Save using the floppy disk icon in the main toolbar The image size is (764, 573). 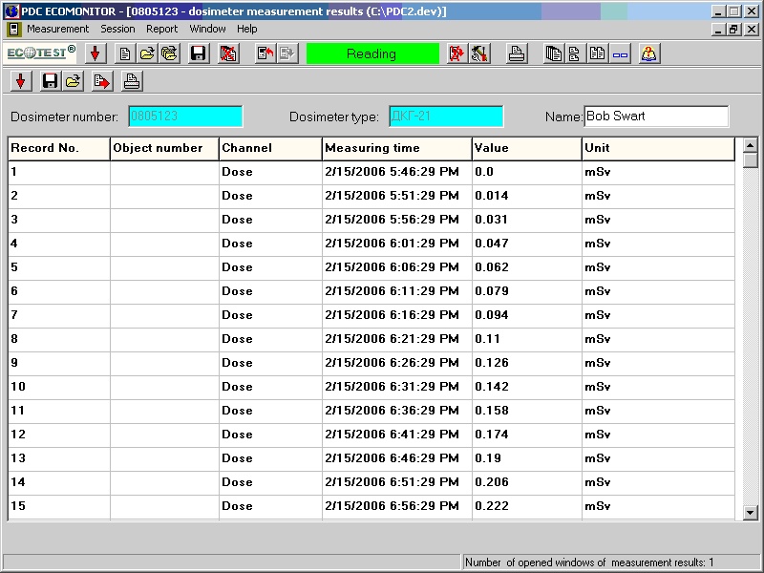199,53
